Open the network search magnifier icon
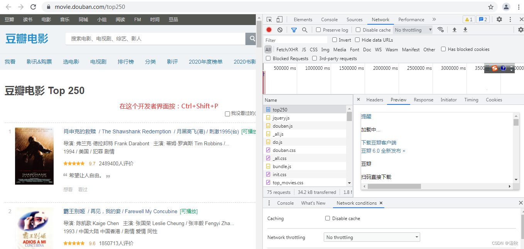This screenshot has height=249, width=524. [305, 30]
